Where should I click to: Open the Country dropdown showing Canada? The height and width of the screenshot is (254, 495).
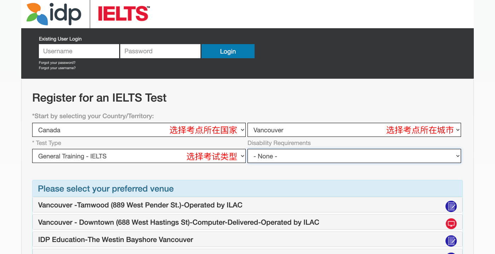click(139, 130)
